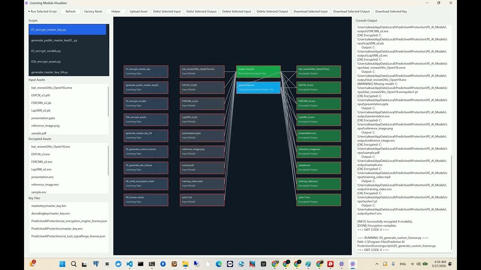Click sample.pdf input model node
This screenshot has width=481, height=270.
point(202,168)
